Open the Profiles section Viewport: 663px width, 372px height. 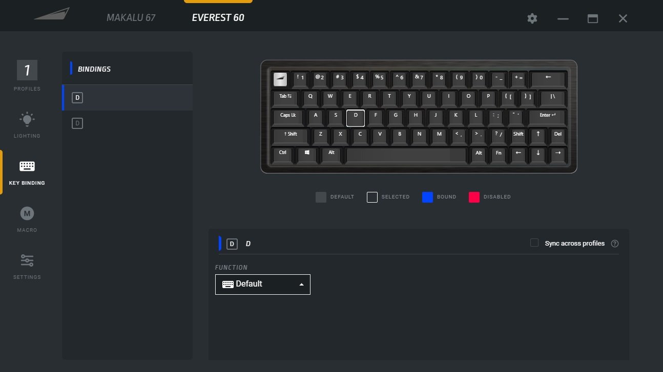[27, 75]
